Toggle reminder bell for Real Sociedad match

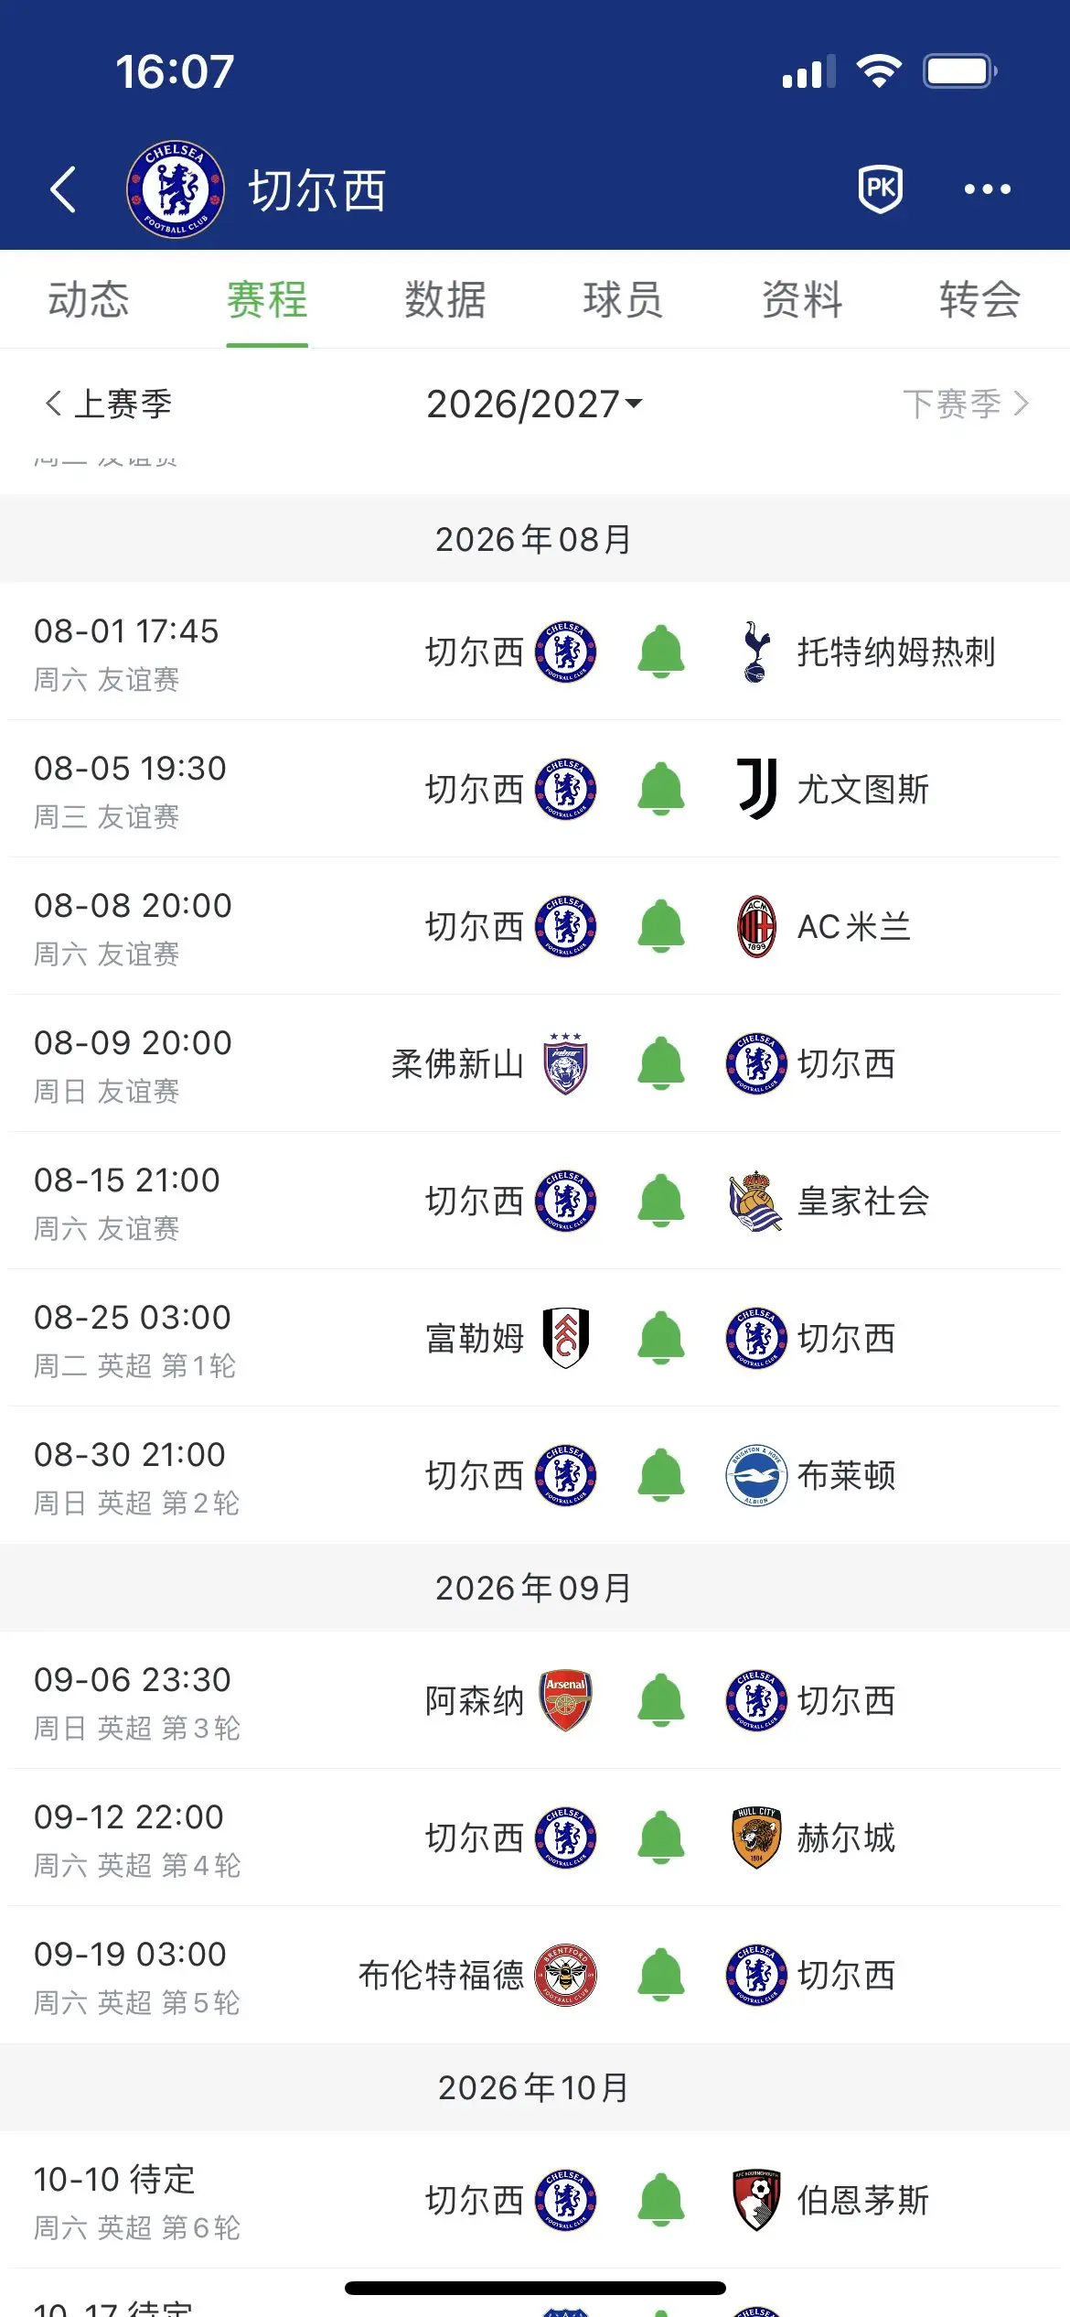[661, 1201]
